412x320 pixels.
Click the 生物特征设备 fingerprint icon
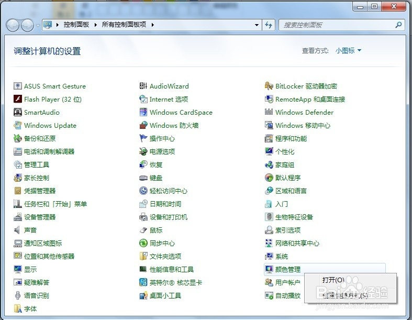pos(269,217)
